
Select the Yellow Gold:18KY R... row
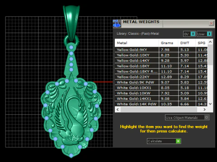tap(161, 72)
